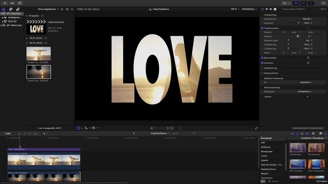Click the timeline history back arrow
Viewport: 328px width, 184px height.
pos(134,133)
